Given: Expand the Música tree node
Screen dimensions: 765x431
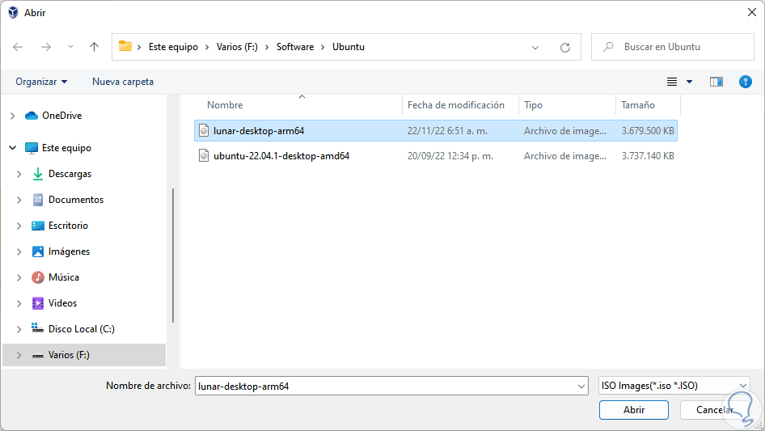Looking at the screenshot, I should click(19, 277).
